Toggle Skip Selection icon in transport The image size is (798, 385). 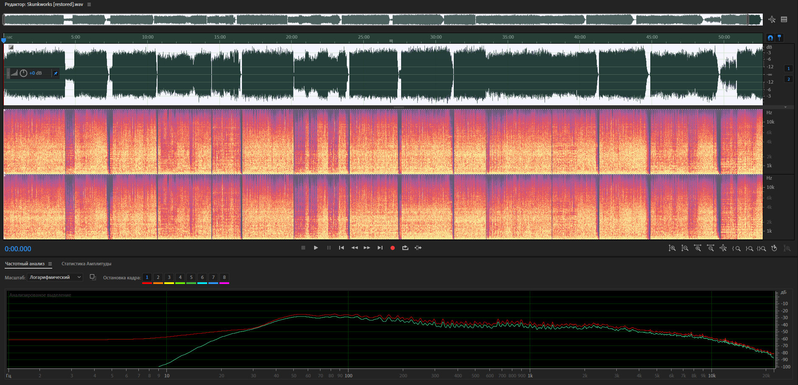[418, 248]
